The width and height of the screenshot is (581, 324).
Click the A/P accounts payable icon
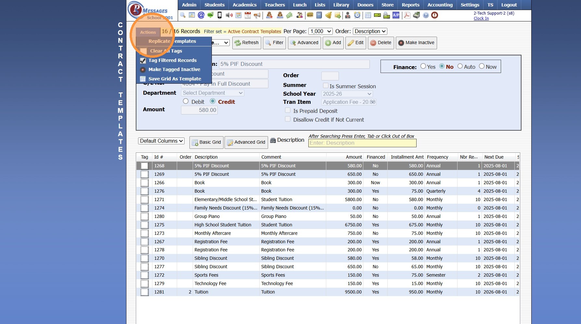(396, 15)
